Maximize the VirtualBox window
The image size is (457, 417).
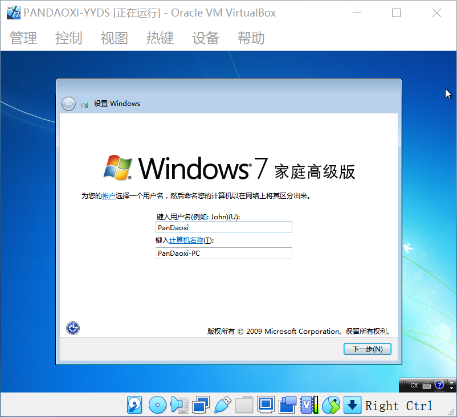(396, 13)
